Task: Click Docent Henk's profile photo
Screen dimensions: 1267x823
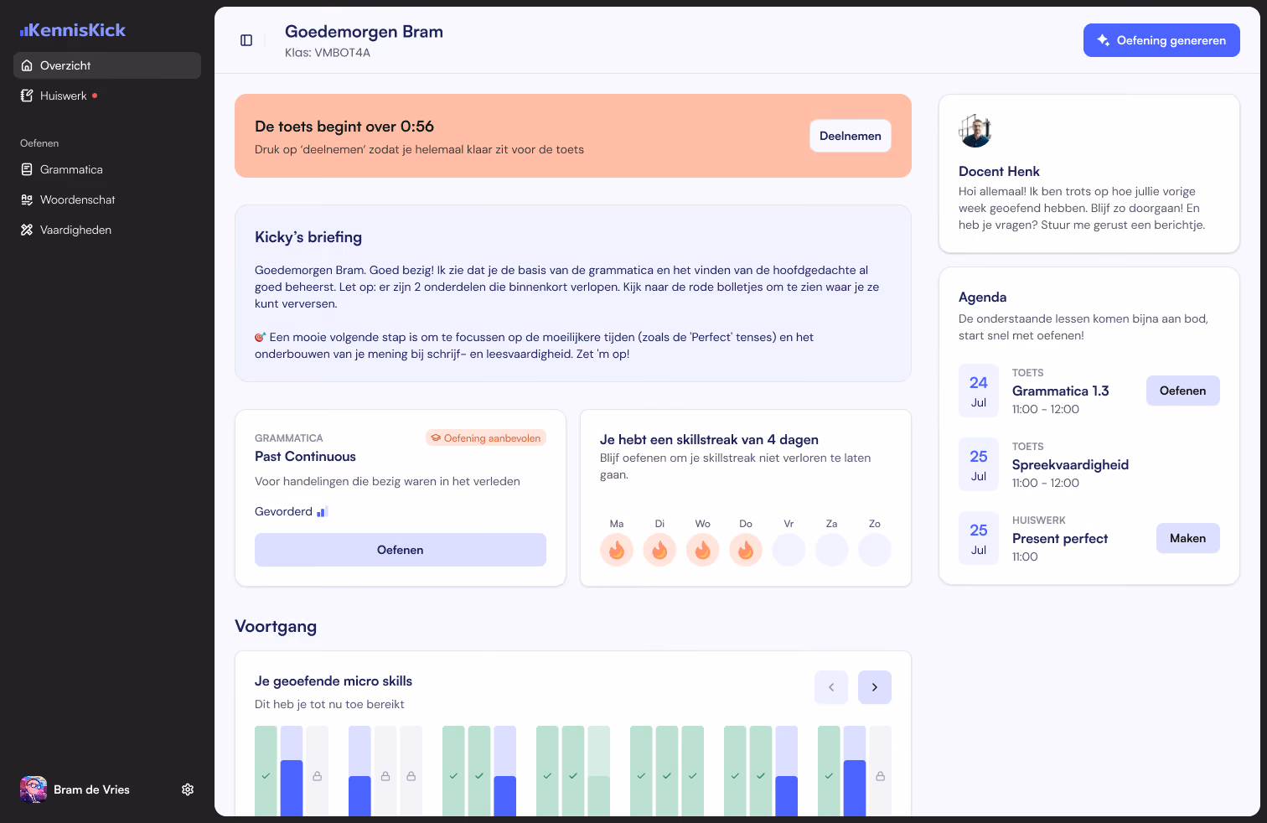Action: click(x=975, y=131)
